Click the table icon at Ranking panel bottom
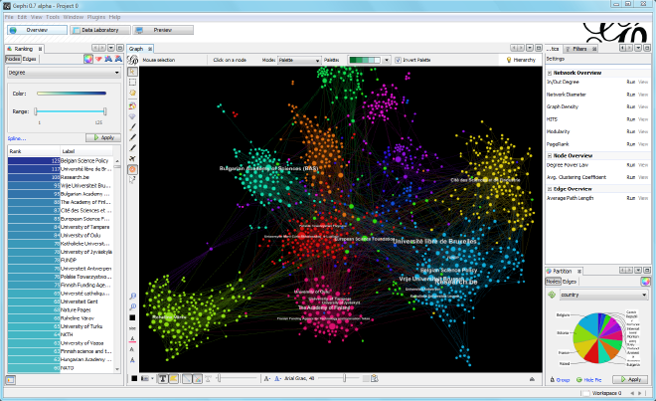656x401 pixels. click(11, 380)
